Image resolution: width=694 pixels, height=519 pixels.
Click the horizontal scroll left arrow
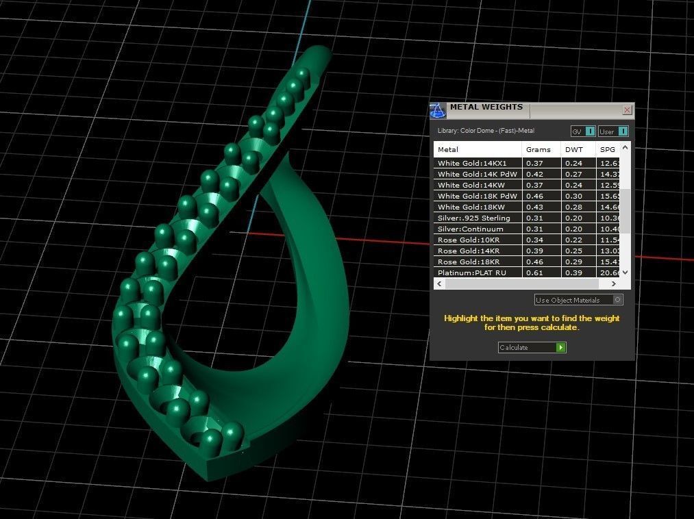439,283
